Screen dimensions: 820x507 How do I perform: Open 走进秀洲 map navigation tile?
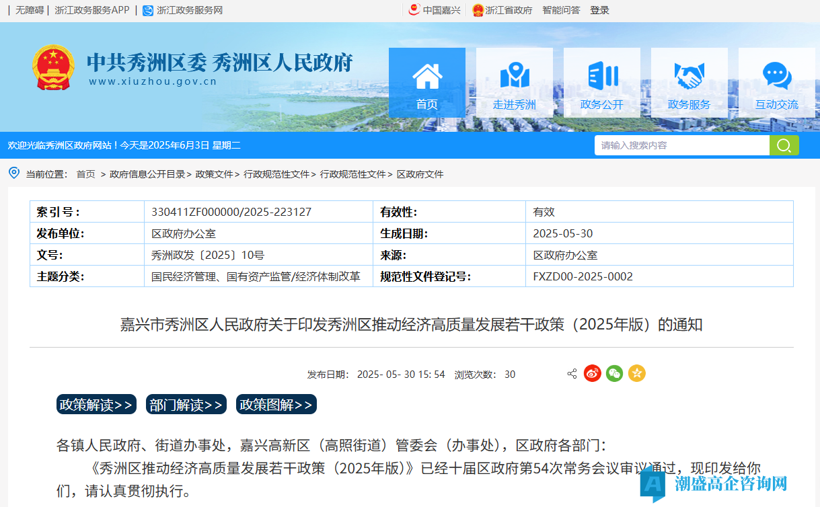click(x=514, y=82)
